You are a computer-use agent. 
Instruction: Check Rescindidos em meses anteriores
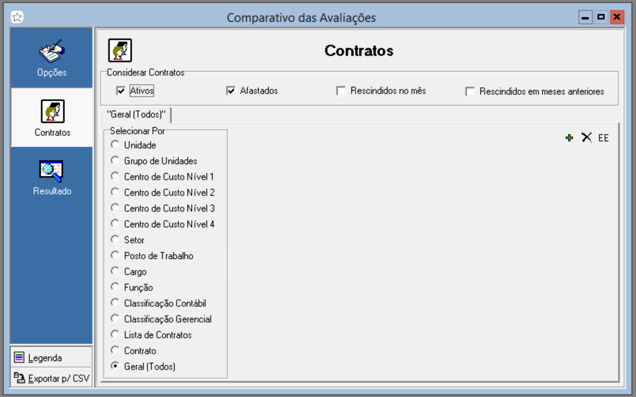point(470,92)
